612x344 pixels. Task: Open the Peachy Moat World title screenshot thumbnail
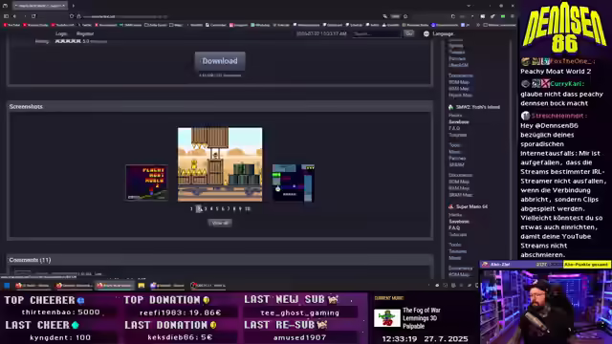coord(146,183)
